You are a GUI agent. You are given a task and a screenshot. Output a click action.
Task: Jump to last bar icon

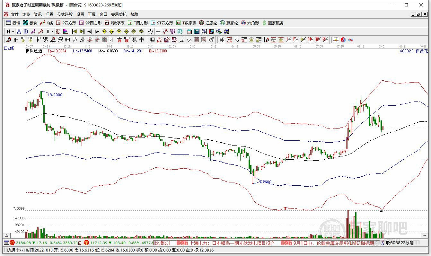point(82,31)
